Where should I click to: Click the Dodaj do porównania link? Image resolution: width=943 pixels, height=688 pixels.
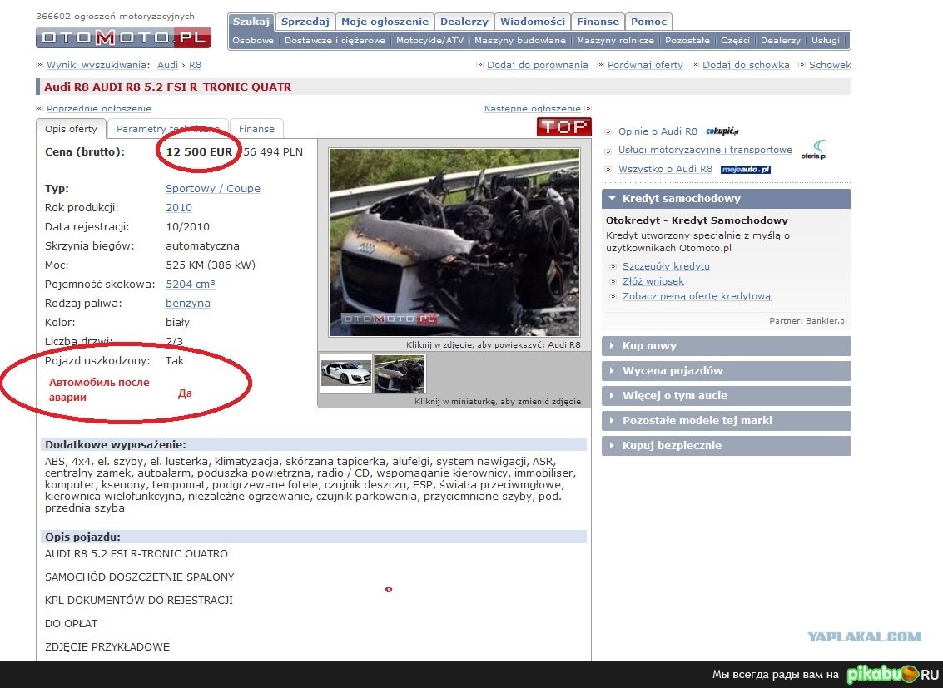coord(537,65)
